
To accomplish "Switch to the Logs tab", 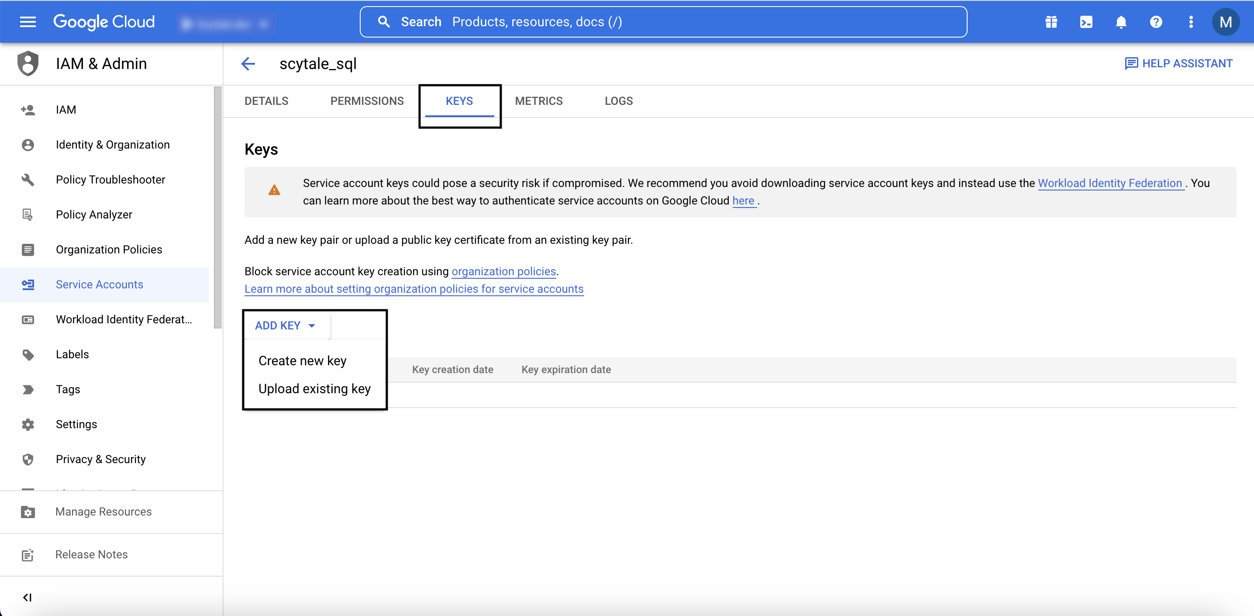I will point(619,101).
